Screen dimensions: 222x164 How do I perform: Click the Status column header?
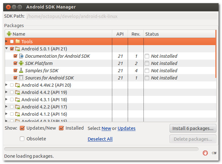click(x=179, y=34)
